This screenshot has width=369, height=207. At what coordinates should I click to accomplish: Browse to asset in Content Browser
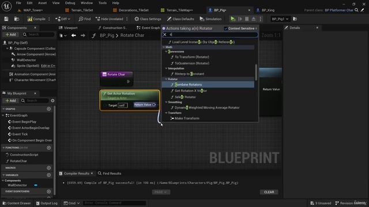click(17, 19)
